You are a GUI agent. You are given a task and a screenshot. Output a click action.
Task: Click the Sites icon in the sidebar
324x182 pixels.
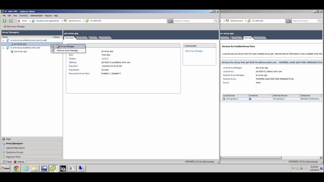point(4,139)
